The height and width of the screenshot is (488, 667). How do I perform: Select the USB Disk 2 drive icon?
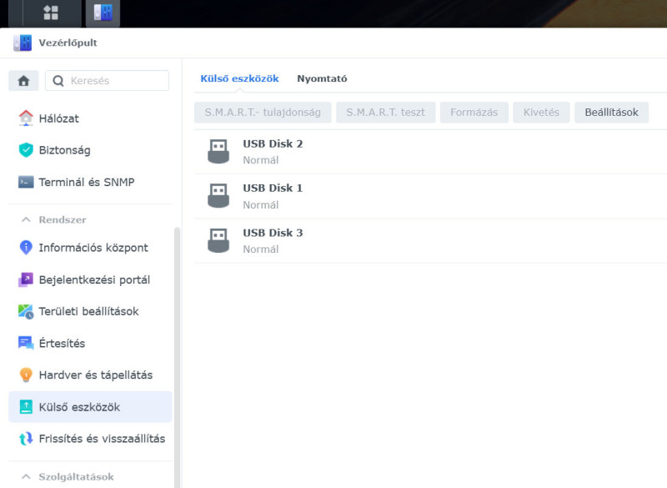tap(218, 152)
